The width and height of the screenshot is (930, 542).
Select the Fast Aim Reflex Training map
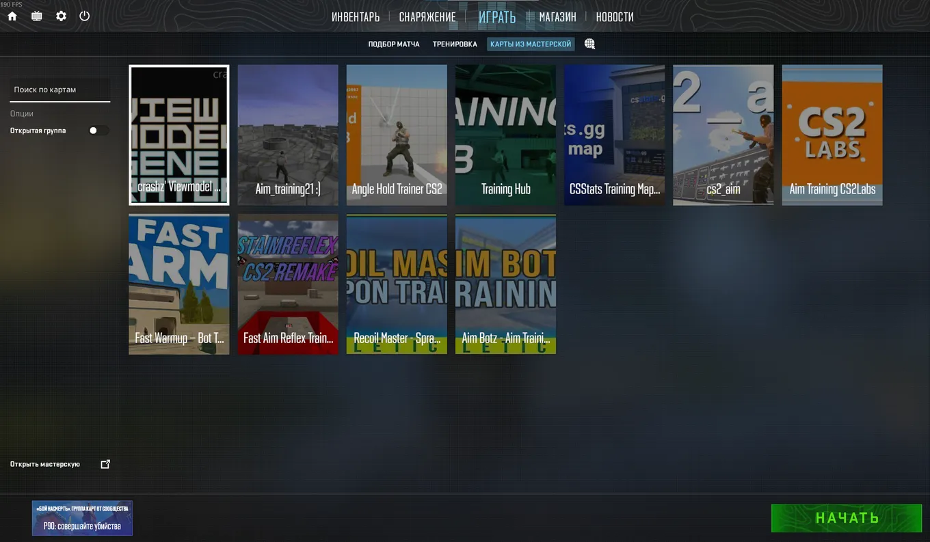(x=288, y=284)
